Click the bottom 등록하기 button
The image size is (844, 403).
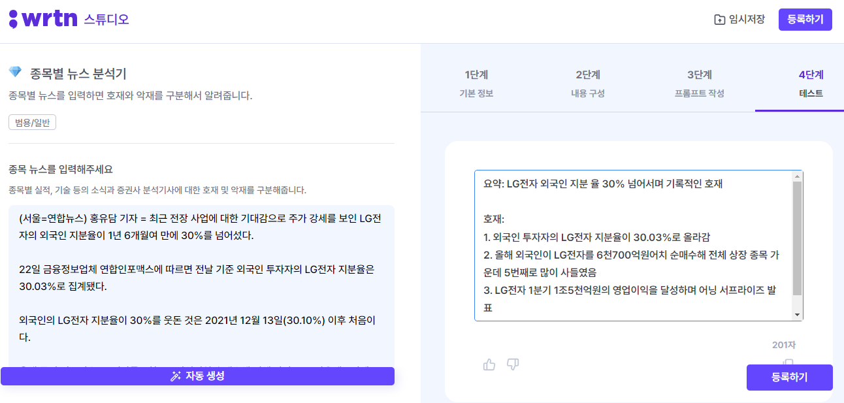[790, 378]
